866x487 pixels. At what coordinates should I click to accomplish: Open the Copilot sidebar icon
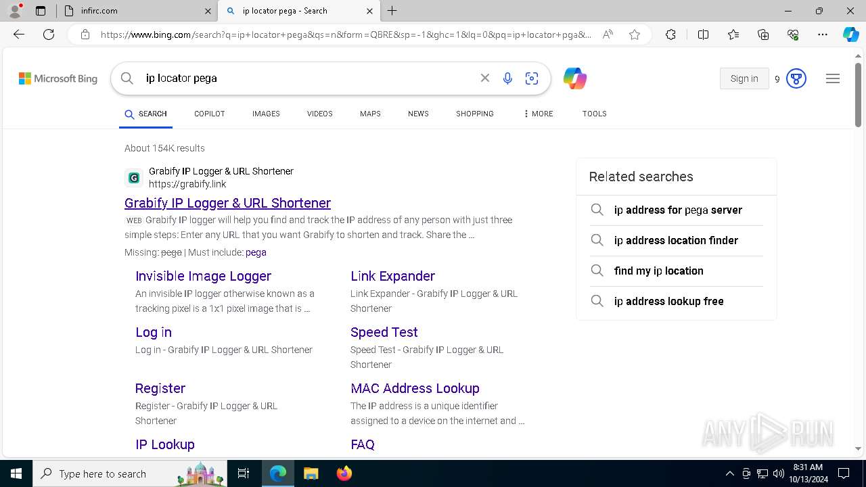pos(850,34)
